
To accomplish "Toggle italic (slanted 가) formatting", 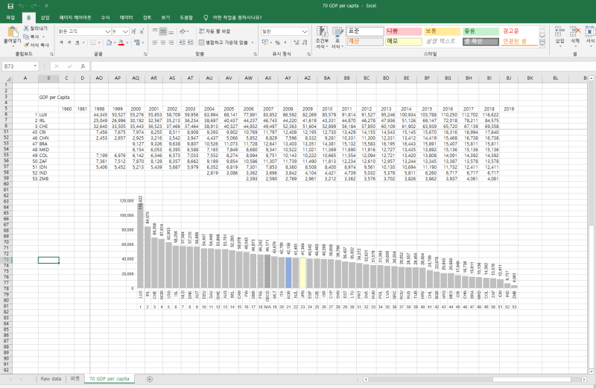I will (69, 42).
